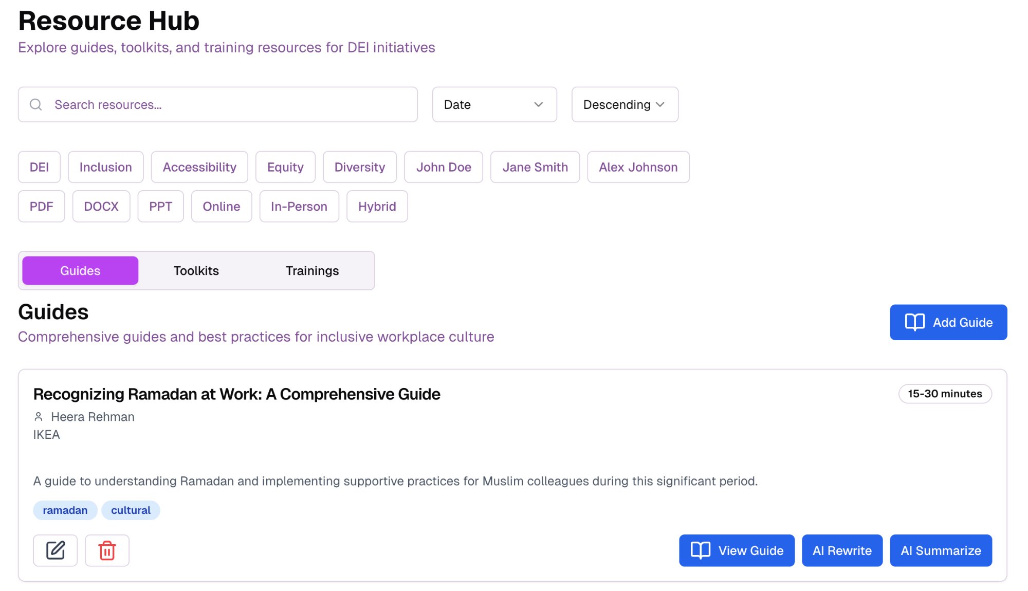This screenshot has height=591, width=1028.
Task: Click the person icon beside Heera Rehman
Action: (39, 417)
